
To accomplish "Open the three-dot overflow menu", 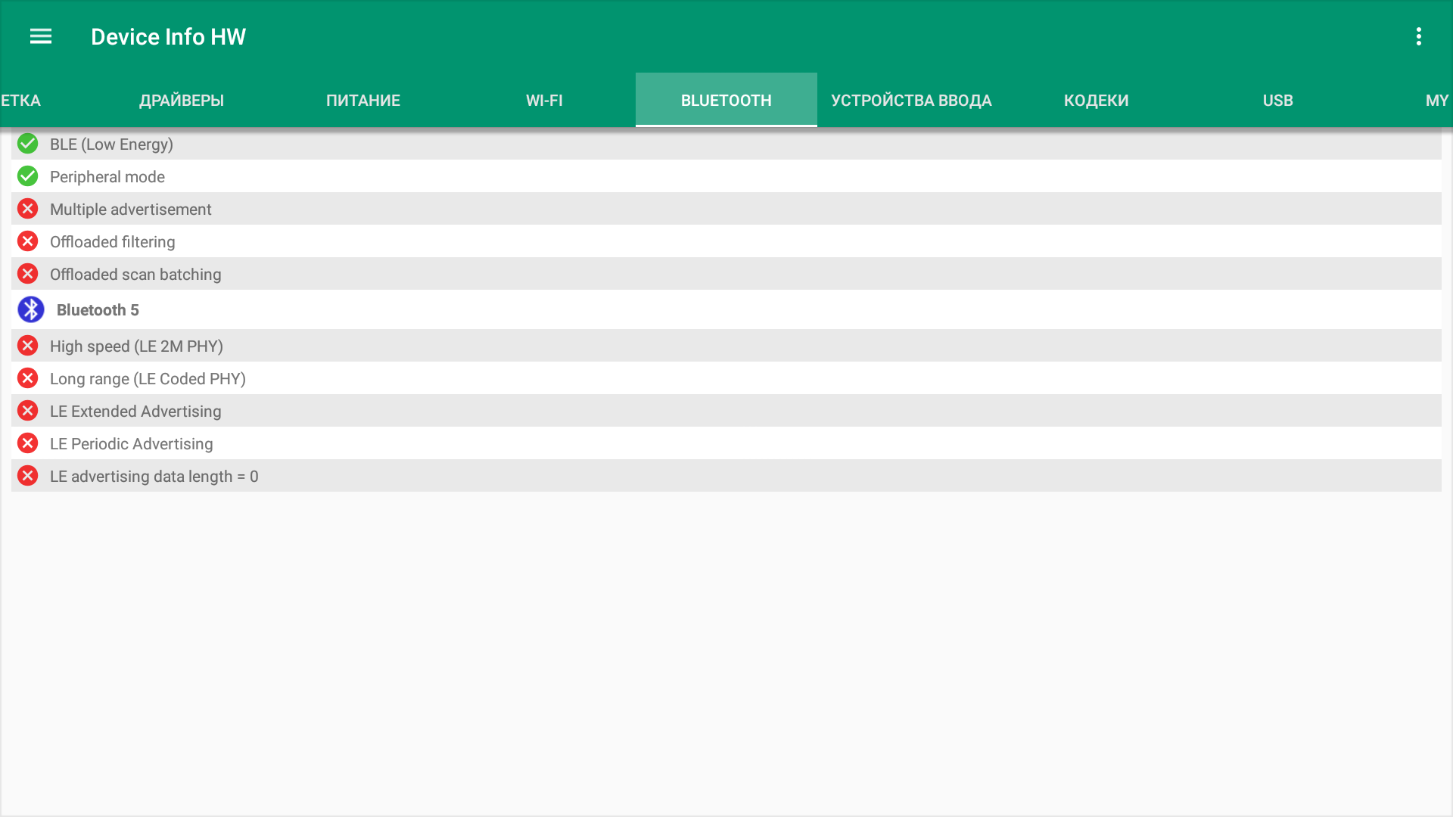I will [x=1418, y=36].
